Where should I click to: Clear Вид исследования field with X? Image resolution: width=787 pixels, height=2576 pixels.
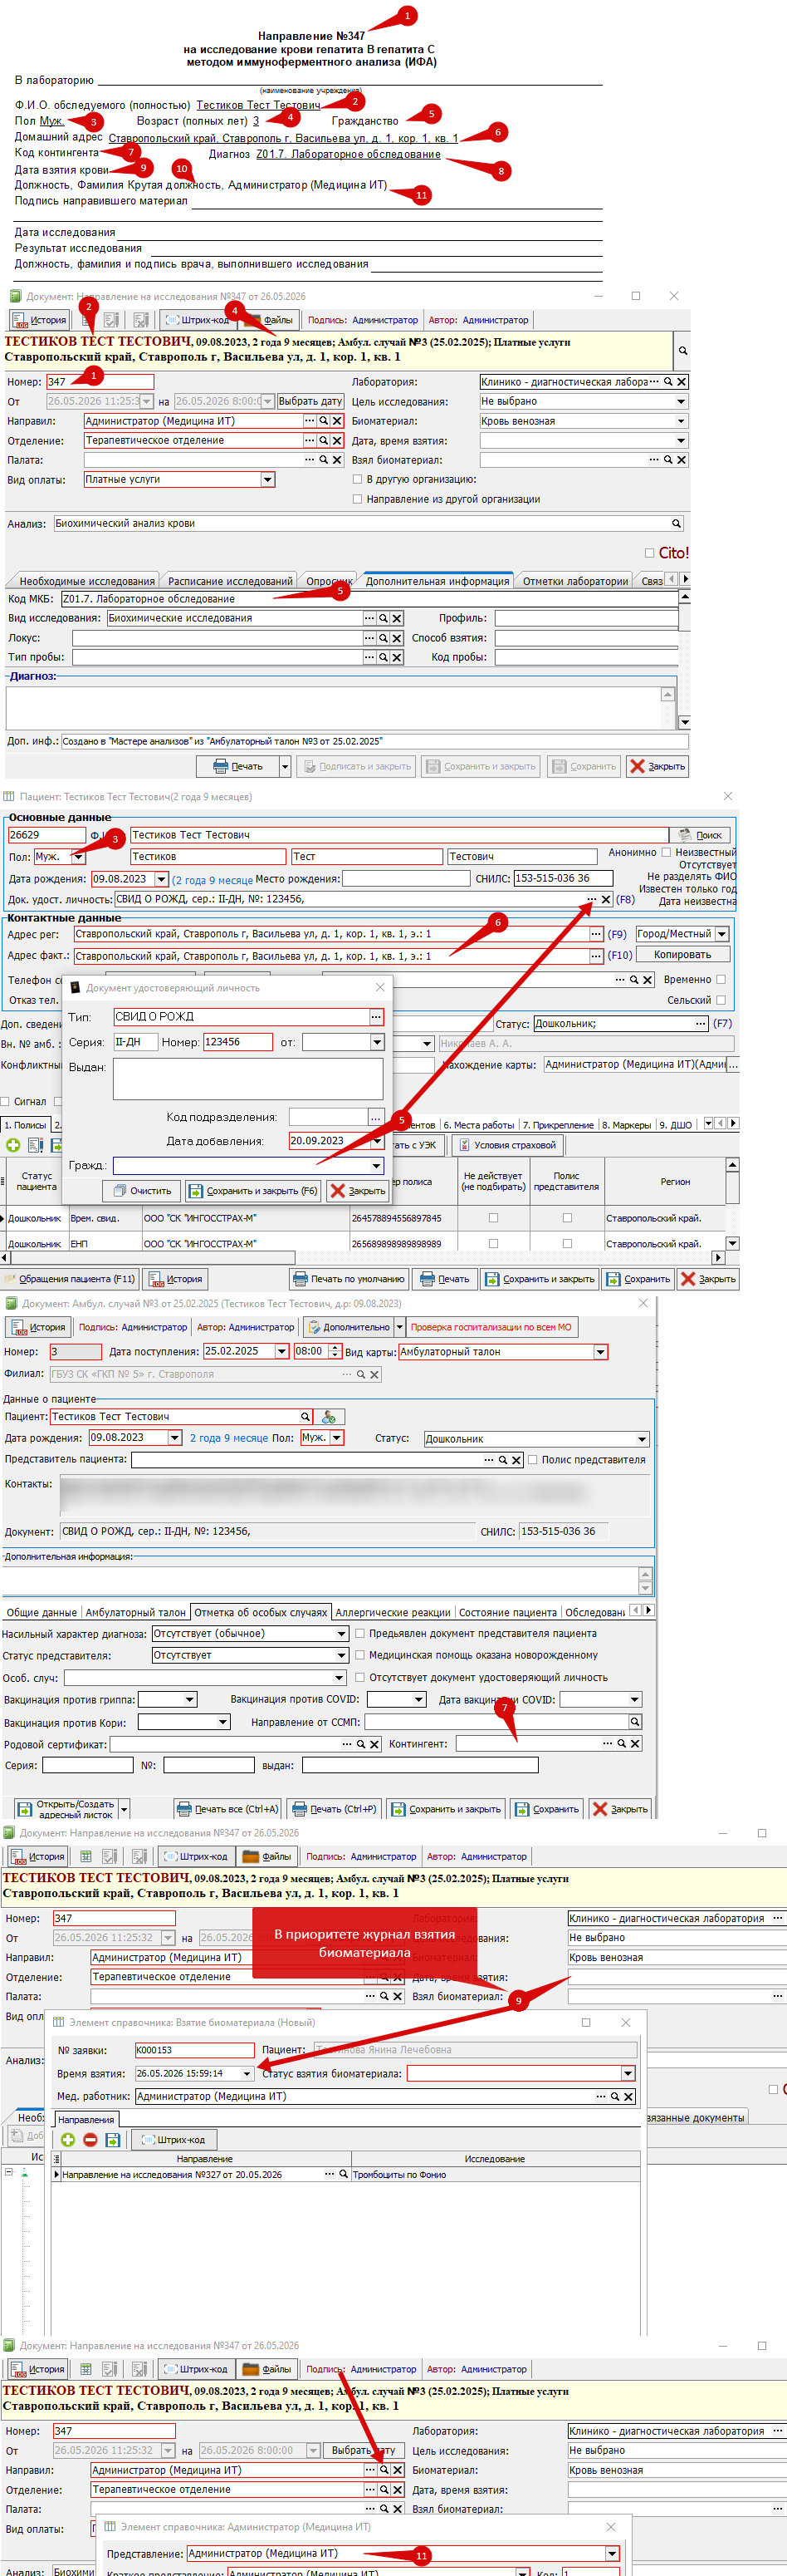point(397,619)
